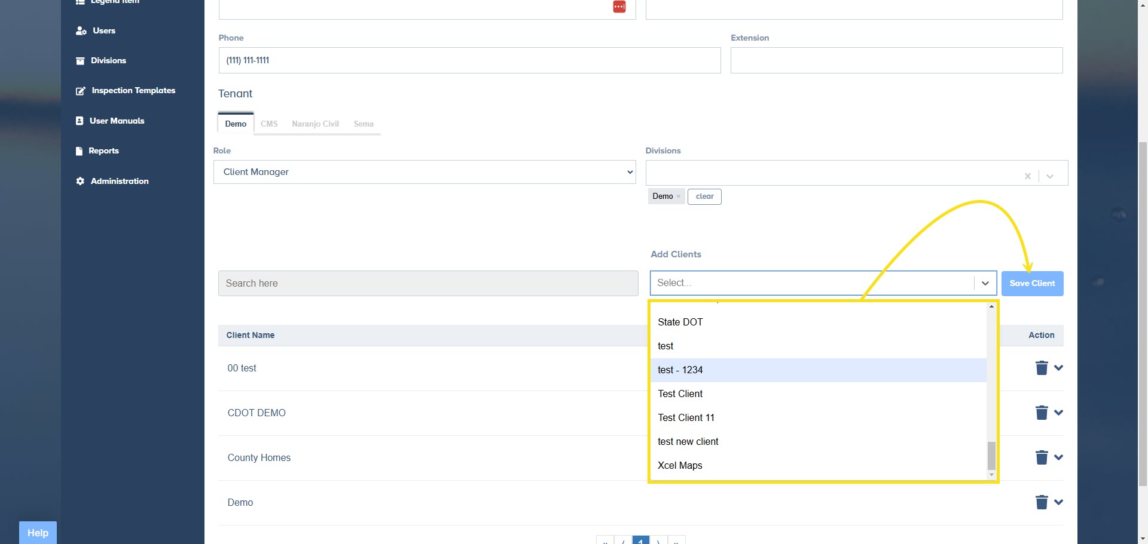Click trash icon for CDOT DEMO

[x=1041, y=413]
